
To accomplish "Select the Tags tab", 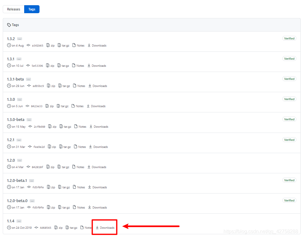I will tap(32, 9).
